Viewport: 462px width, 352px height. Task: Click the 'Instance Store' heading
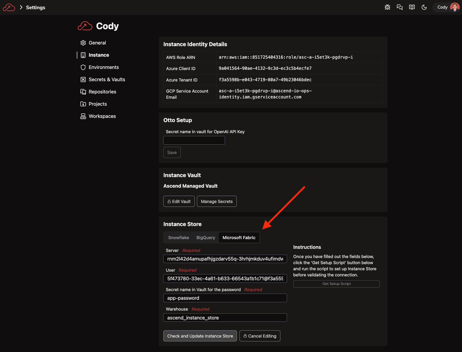pyautogui.click(x=182, y=224)
